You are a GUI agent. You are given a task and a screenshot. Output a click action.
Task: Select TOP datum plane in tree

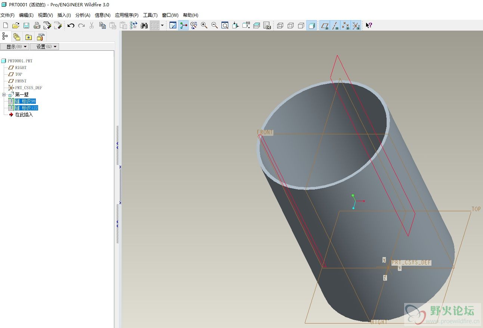[x=19, y=74]
